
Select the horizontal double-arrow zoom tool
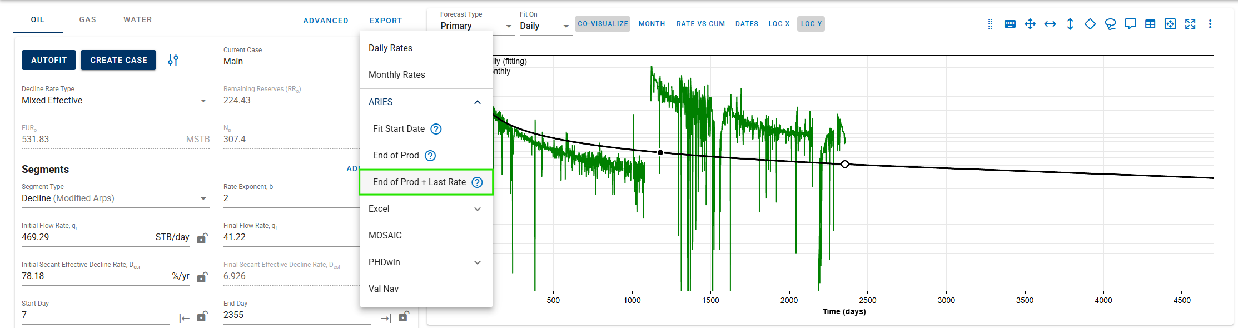click(1050, 24)
